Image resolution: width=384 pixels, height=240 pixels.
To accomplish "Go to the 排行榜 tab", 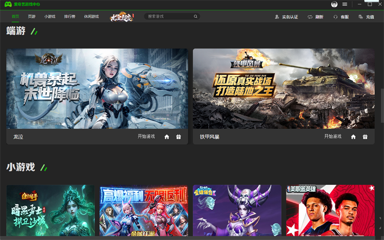I will [x=70, y=17].
